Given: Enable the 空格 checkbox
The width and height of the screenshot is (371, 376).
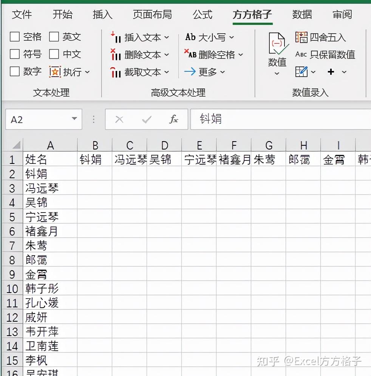Looking at the screenshot, I should [x=14, y=37].
